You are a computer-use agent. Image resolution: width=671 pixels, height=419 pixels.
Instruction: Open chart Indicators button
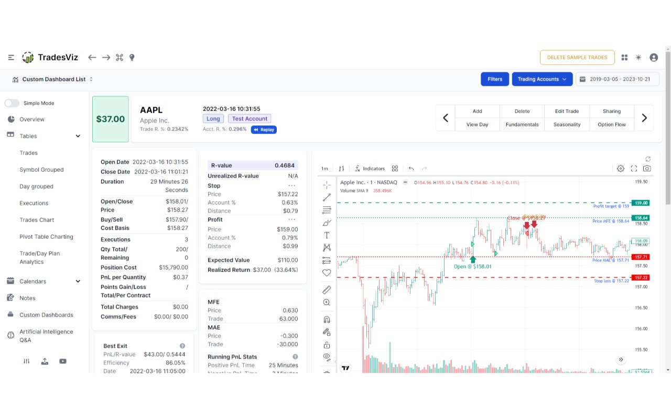point(370,169)
